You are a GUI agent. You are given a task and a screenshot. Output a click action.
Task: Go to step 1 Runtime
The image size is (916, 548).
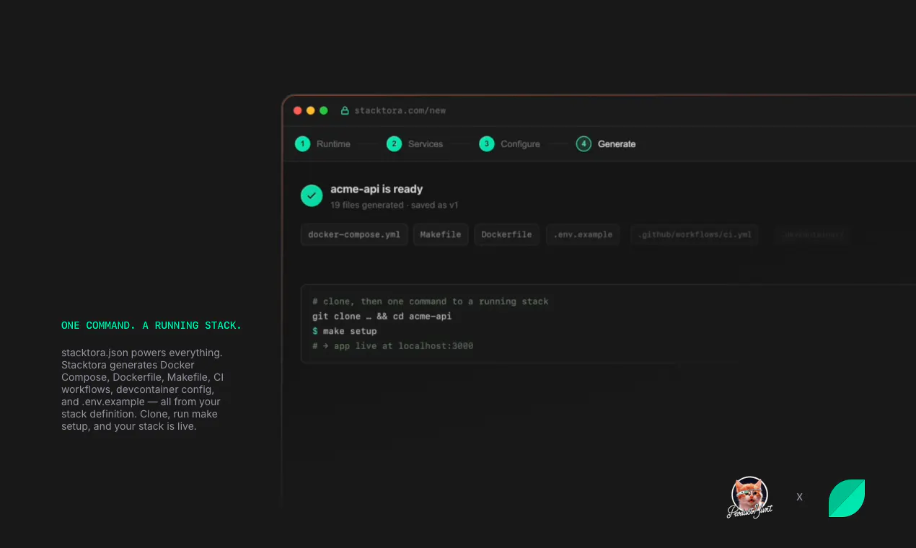point(322,143)
